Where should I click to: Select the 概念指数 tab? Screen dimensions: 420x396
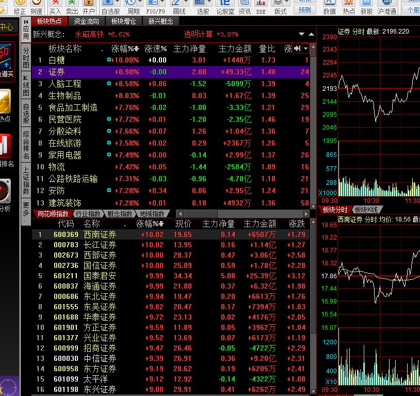[120, 214]
